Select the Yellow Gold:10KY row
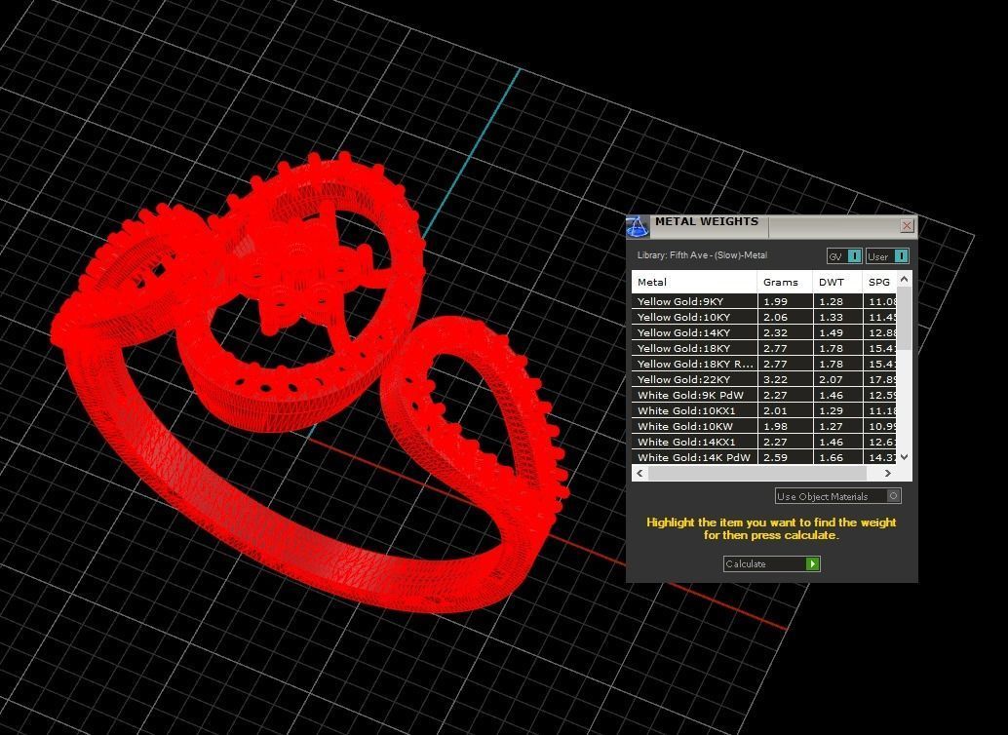This screenshot has height=735, width=1008. click(763, 317)
